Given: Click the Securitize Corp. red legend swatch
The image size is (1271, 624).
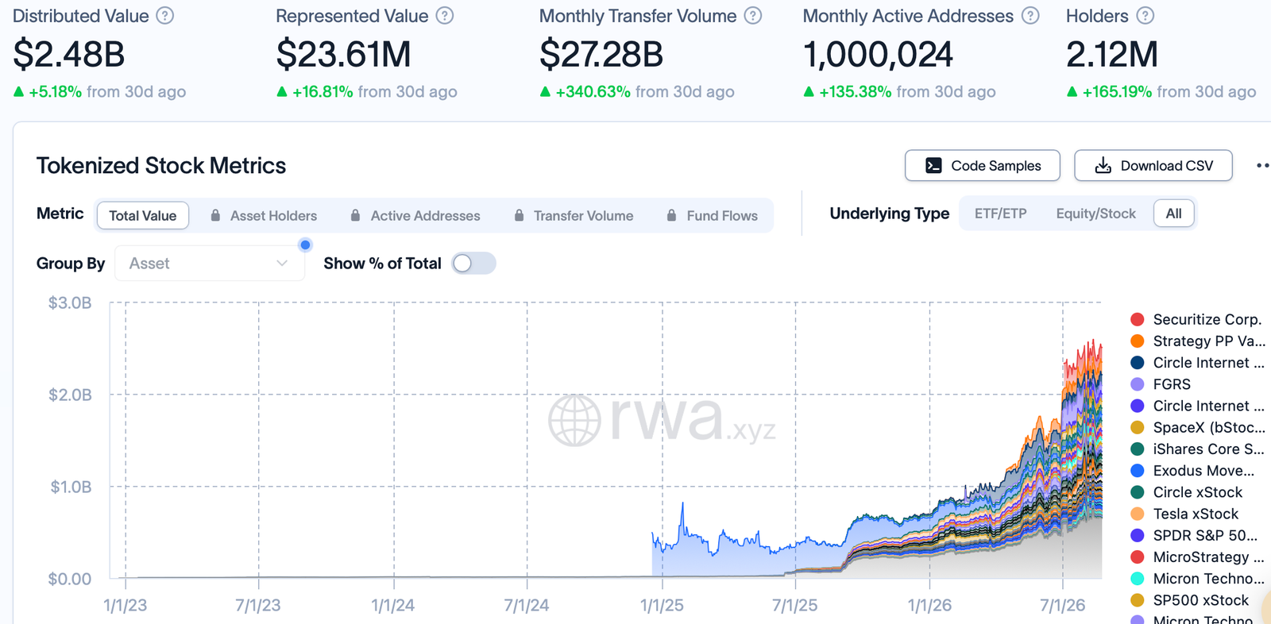Looking at the screenshot, I should coord(1137,319).
